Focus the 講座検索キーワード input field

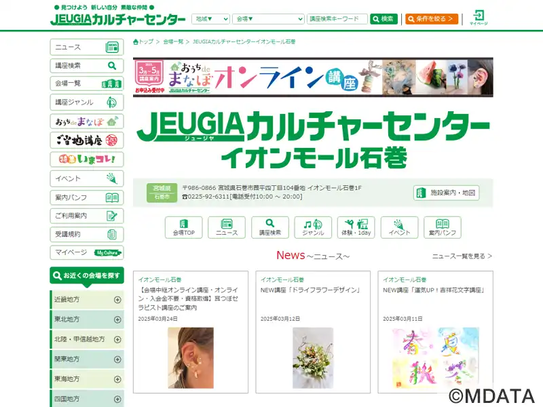(337, 19)
